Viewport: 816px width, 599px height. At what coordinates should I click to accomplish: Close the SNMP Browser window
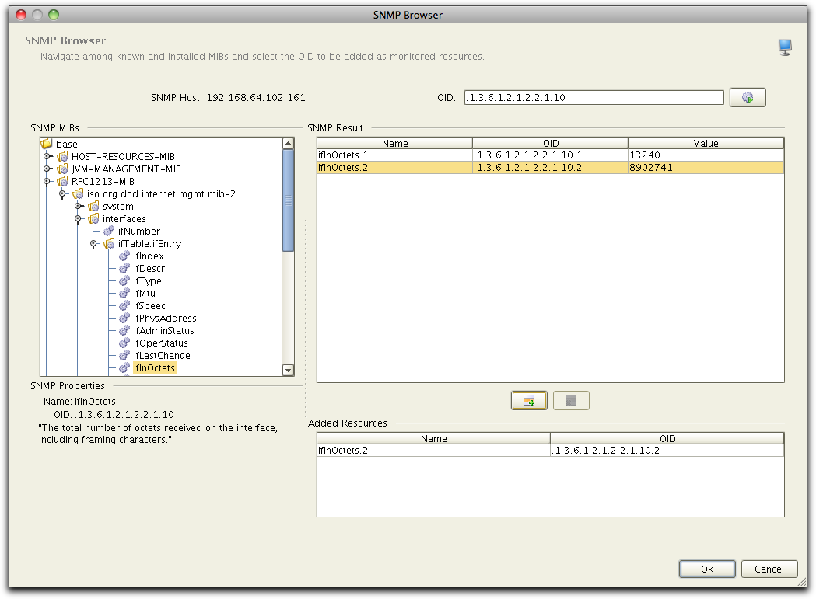click(21, 15)
